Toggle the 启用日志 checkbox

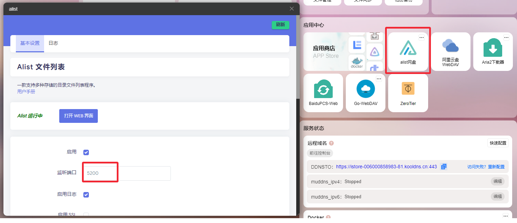(86, 195)
